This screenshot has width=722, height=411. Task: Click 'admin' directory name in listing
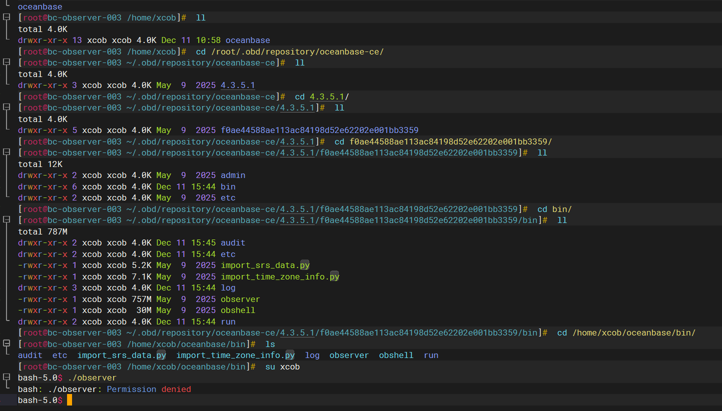233,175
